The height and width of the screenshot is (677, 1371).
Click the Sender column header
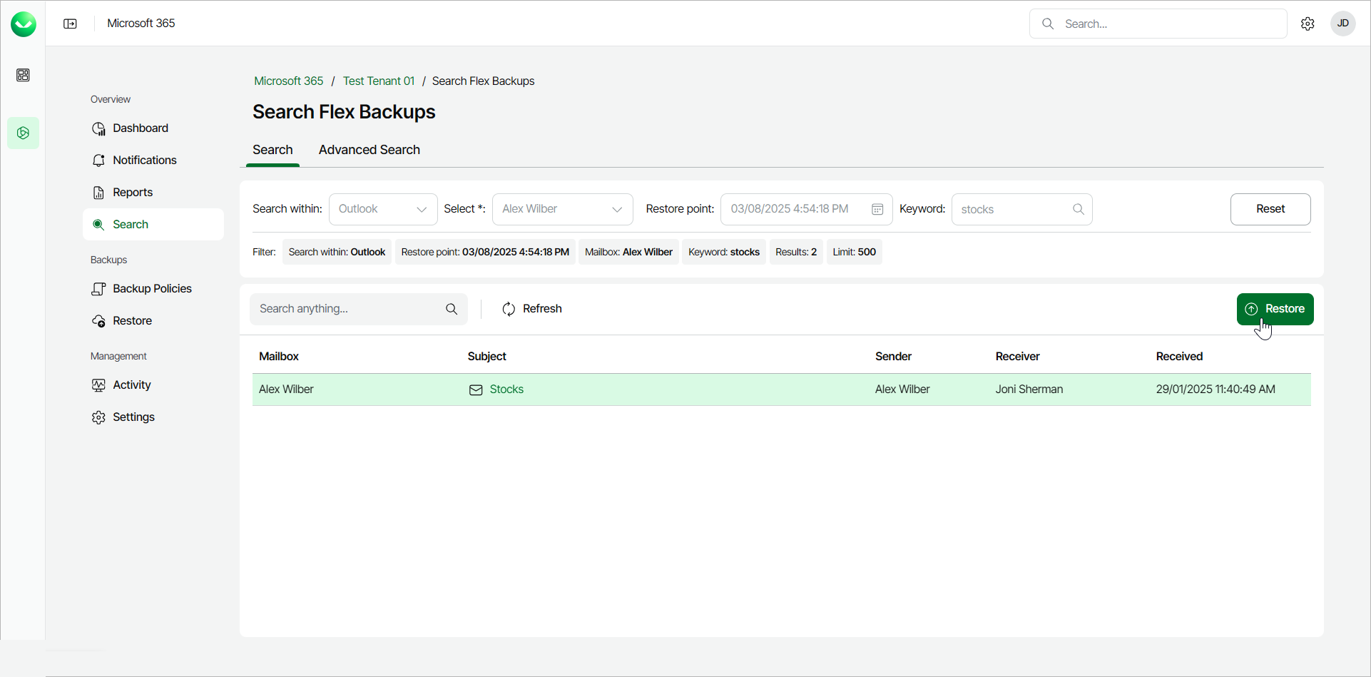[x=893, y=357]
